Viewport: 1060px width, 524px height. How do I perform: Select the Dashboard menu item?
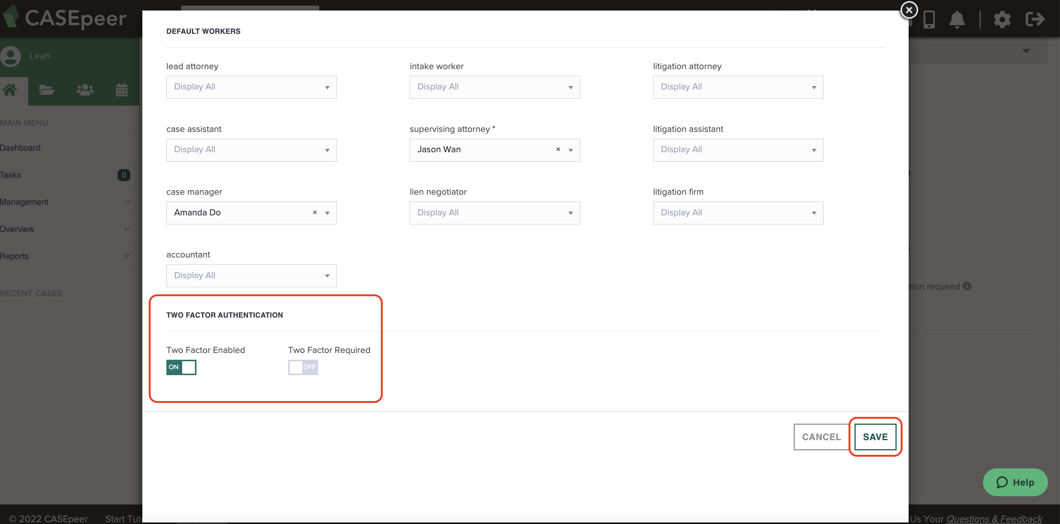[x=20, y=147]
